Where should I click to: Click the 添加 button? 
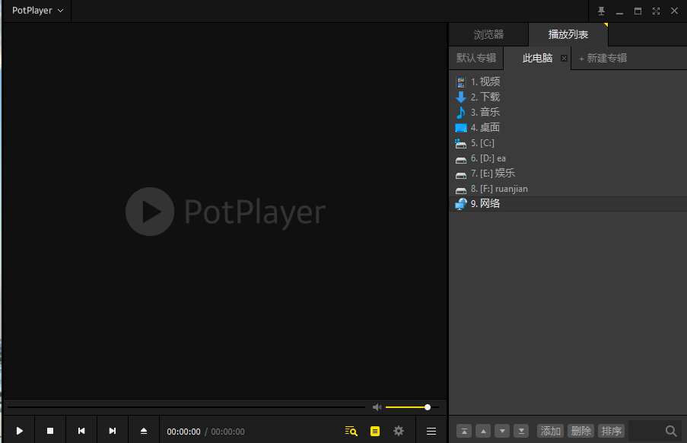[550, 431]
